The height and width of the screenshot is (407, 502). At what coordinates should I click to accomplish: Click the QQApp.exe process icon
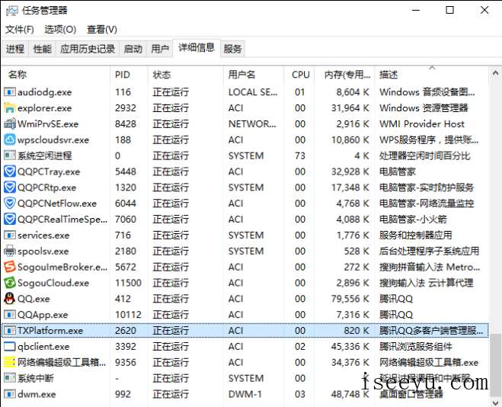point(10,315)
